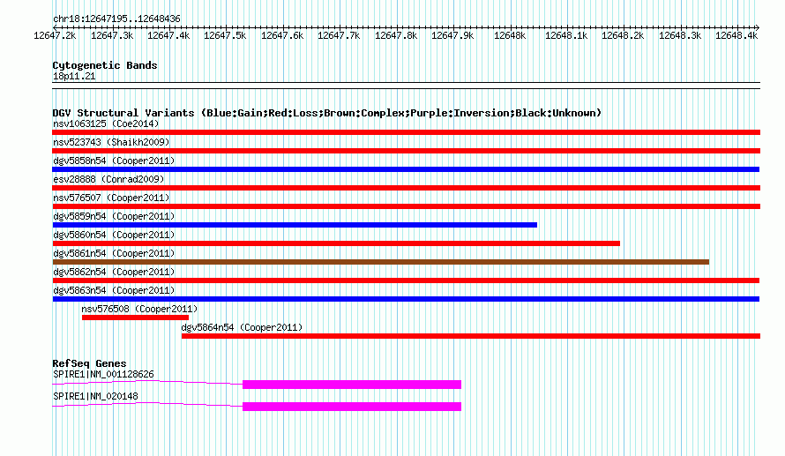Click the dgv5862n54 red loss bar
Screen dimensions: 785x456
[x=406, y=280]
